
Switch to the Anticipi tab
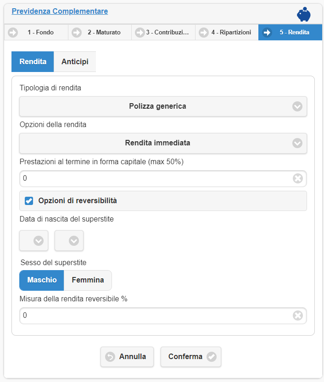point(75,62)
